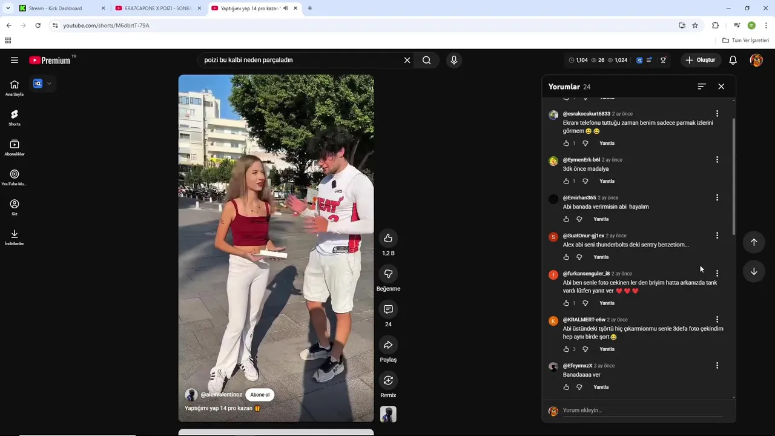This screenshot has height=436, width=775.
Task: Open the Oluştur create button
Action: (x=701, y=60)
